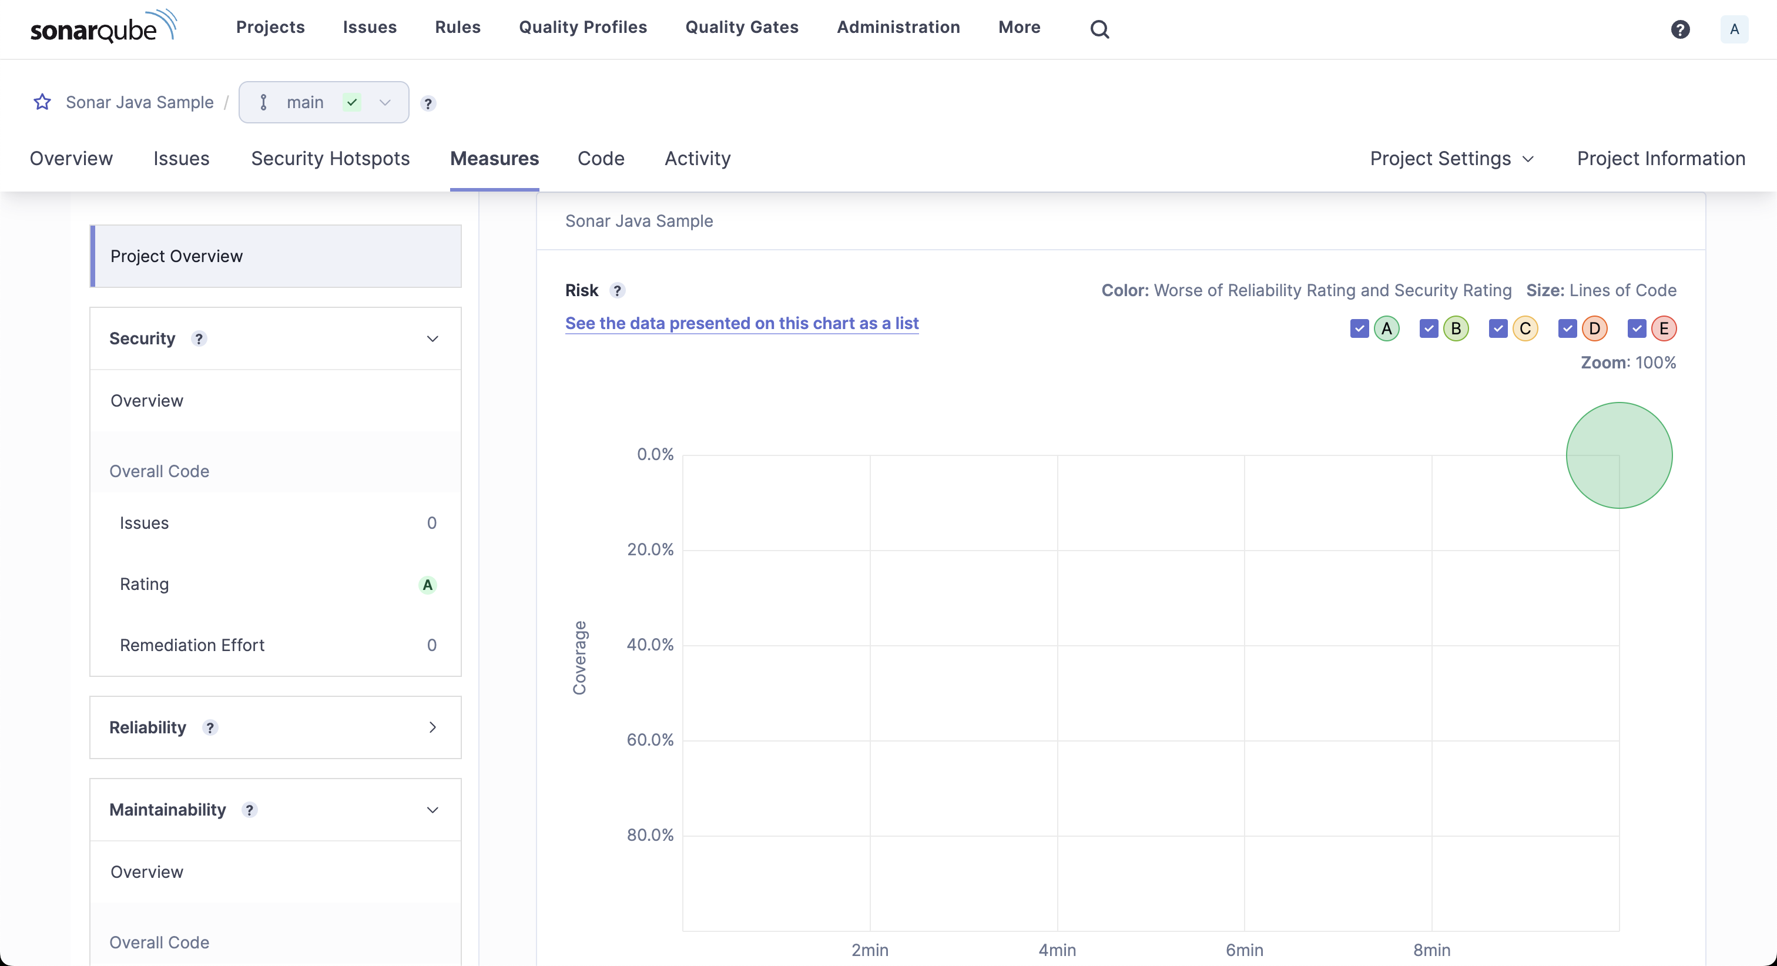This screenshot has width=1777, height=966.
Task: Expand the branch selector dropdown
Action: click(x=384, y=102)
